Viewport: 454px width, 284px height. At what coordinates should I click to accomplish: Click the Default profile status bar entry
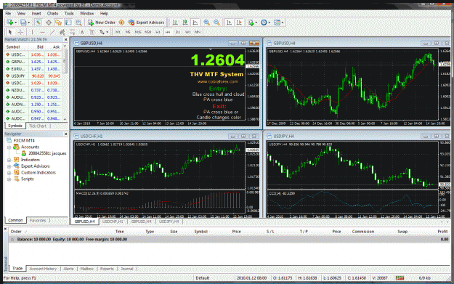click(203, 278)
